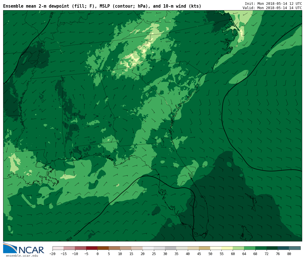Click the gray swatch between 30 and 35
Viewport: 305px width, 259px height.
171,248
